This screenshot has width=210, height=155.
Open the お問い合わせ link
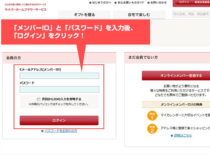tap(157, 3)
